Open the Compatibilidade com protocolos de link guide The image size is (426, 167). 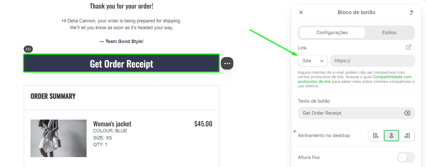tap(392, 77)
